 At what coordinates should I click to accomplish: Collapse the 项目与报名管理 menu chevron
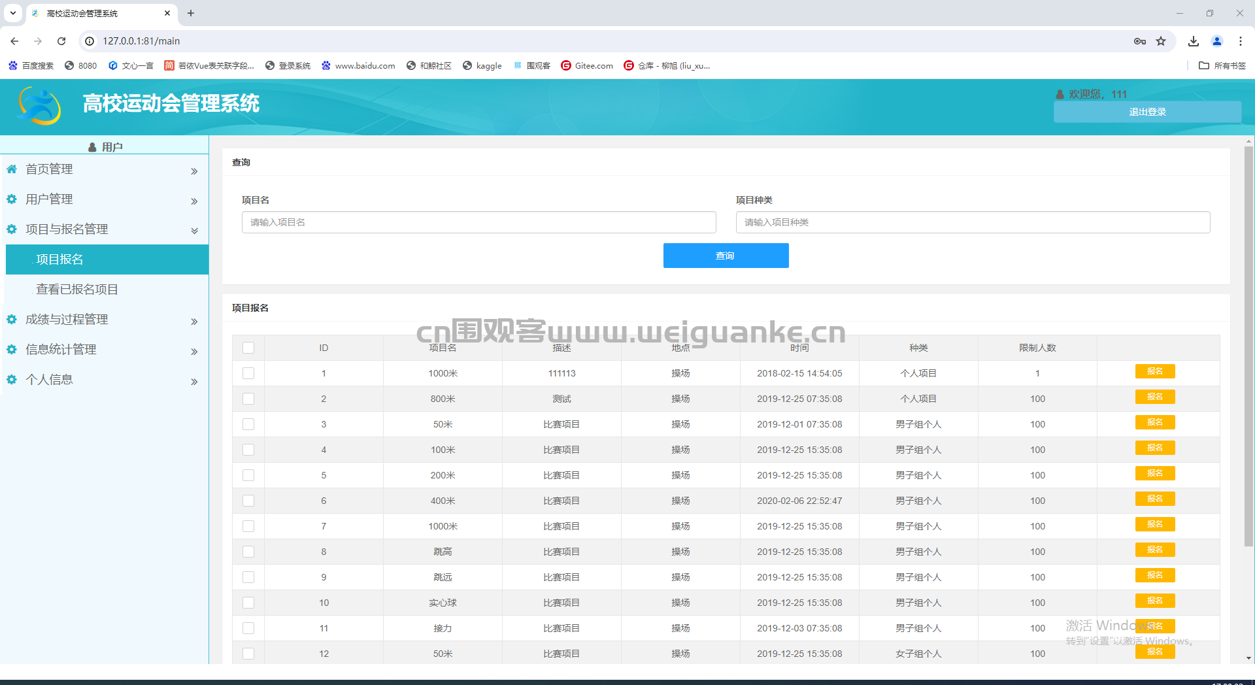pyautogui.click(x=194, y=231)
